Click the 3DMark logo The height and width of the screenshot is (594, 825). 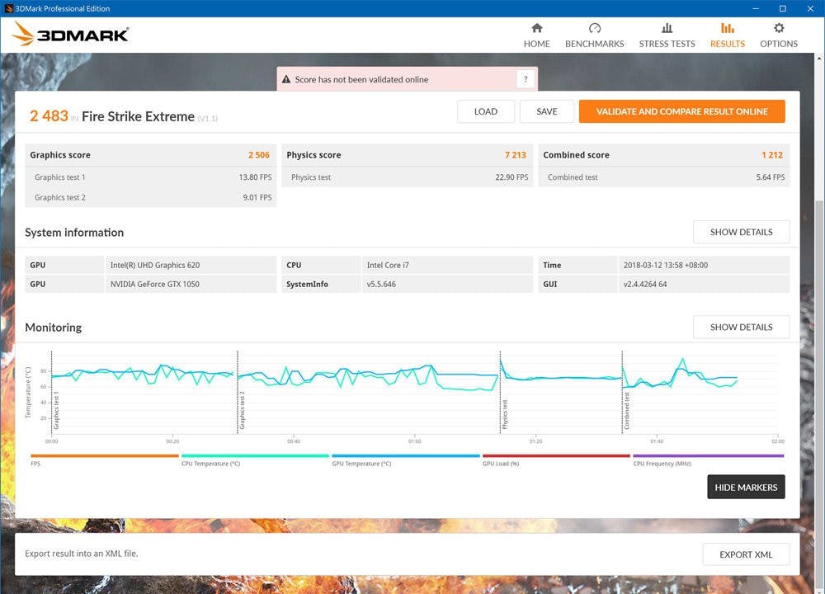pos(70,34)
